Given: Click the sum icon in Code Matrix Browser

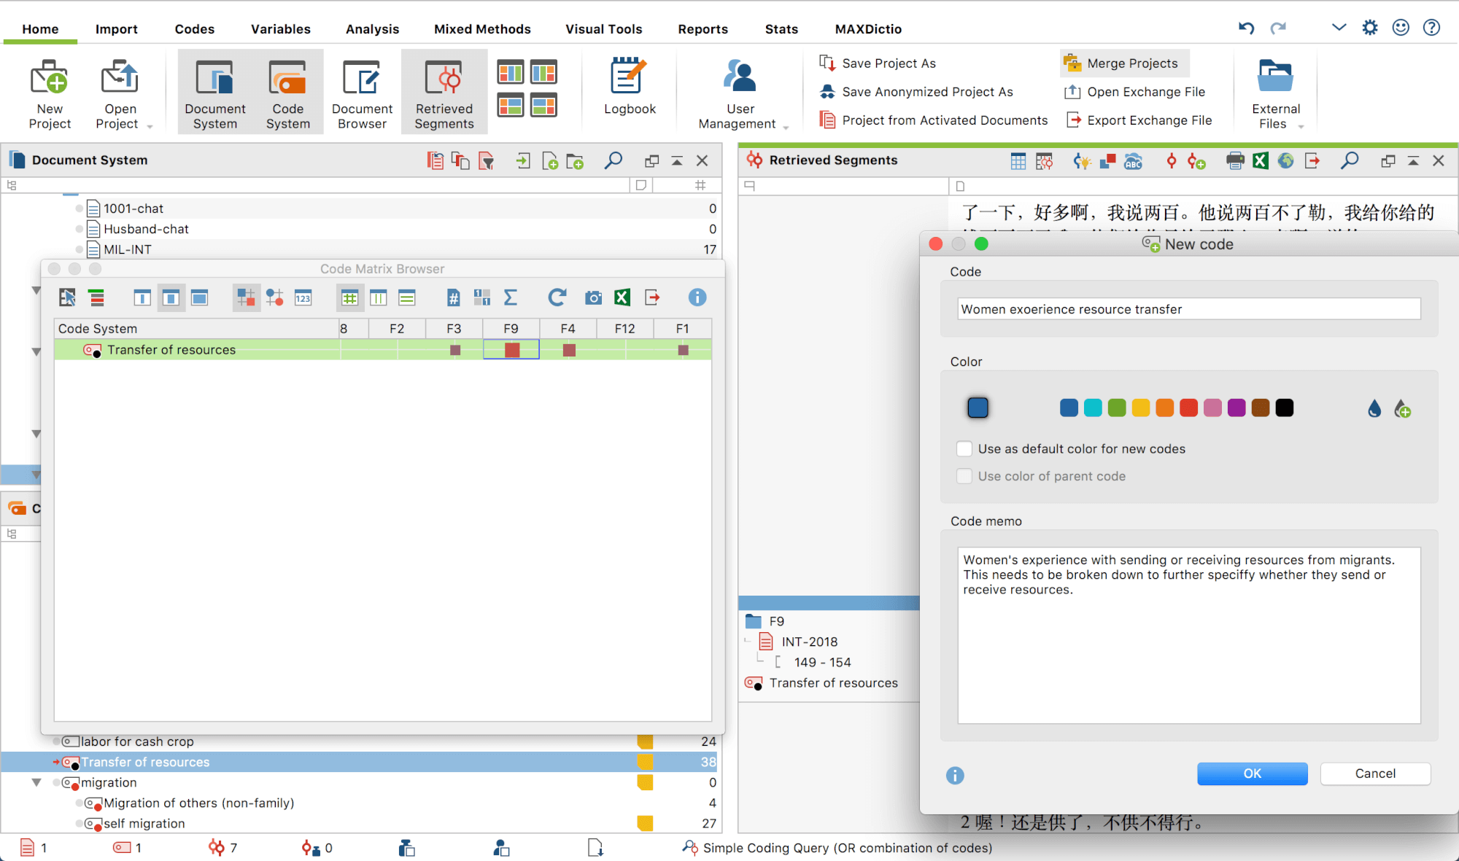Looking at the screenshot, I should tap(511, 297).
